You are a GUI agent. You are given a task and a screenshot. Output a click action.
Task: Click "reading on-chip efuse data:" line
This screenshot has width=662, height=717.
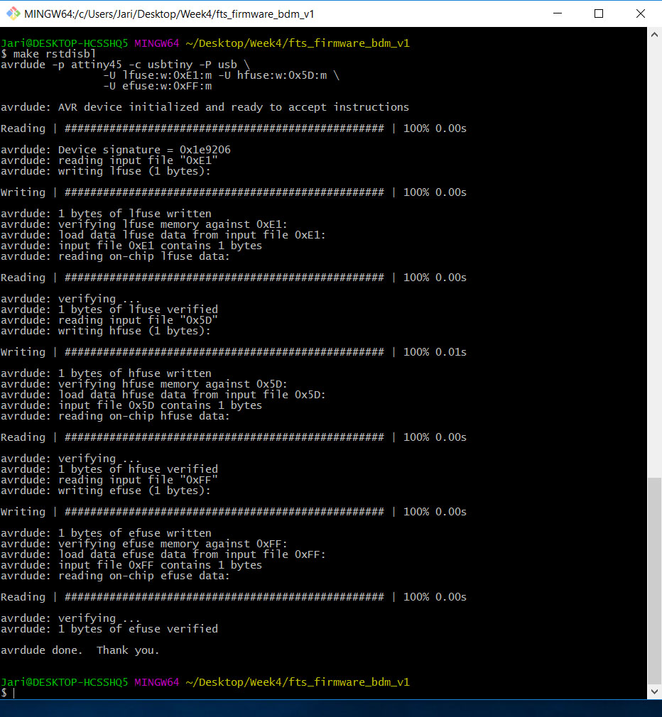[115, 576]
